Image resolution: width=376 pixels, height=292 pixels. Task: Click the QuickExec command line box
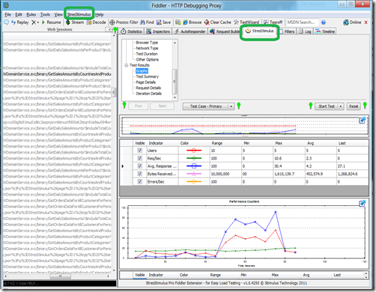[x=60, y=284]
